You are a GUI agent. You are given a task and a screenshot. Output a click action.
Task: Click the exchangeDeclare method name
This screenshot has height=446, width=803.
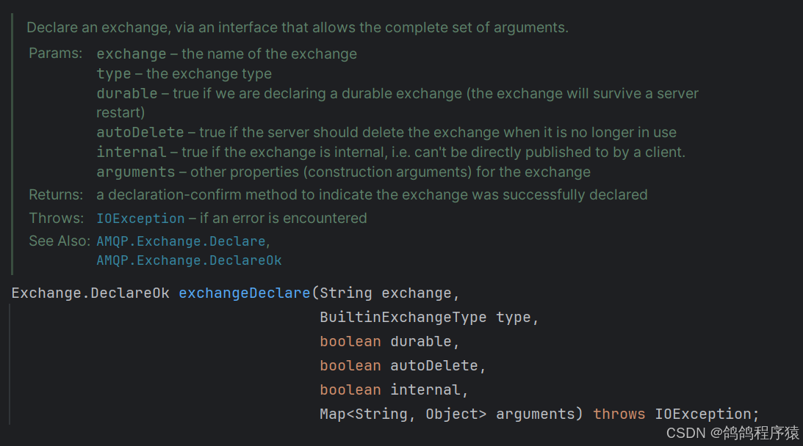245,293
